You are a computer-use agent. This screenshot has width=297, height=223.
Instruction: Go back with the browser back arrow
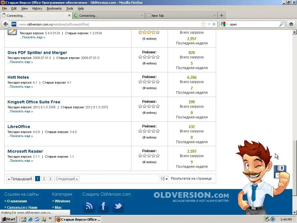(6, 24)
